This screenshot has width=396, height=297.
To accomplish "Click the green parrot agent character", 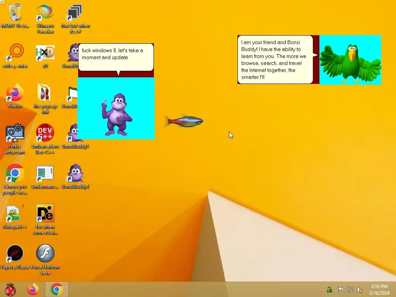I will click(x=350, y=63).
